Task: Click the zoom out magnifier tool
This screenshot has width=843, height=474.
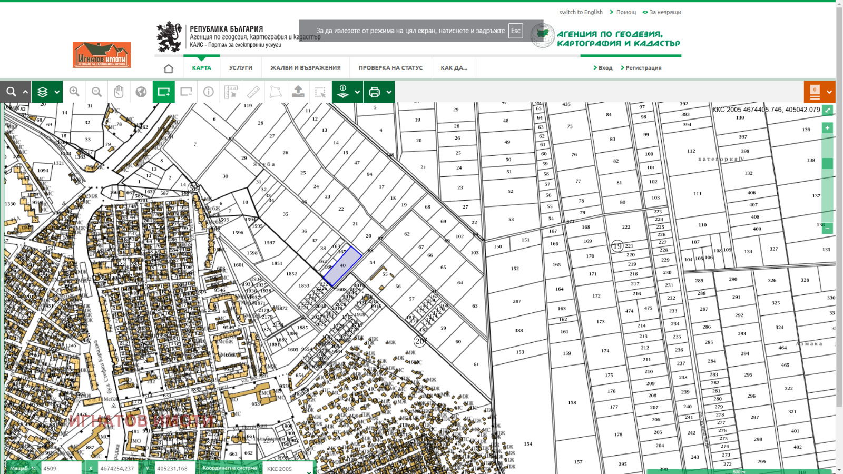Action: tap(96, 92)
